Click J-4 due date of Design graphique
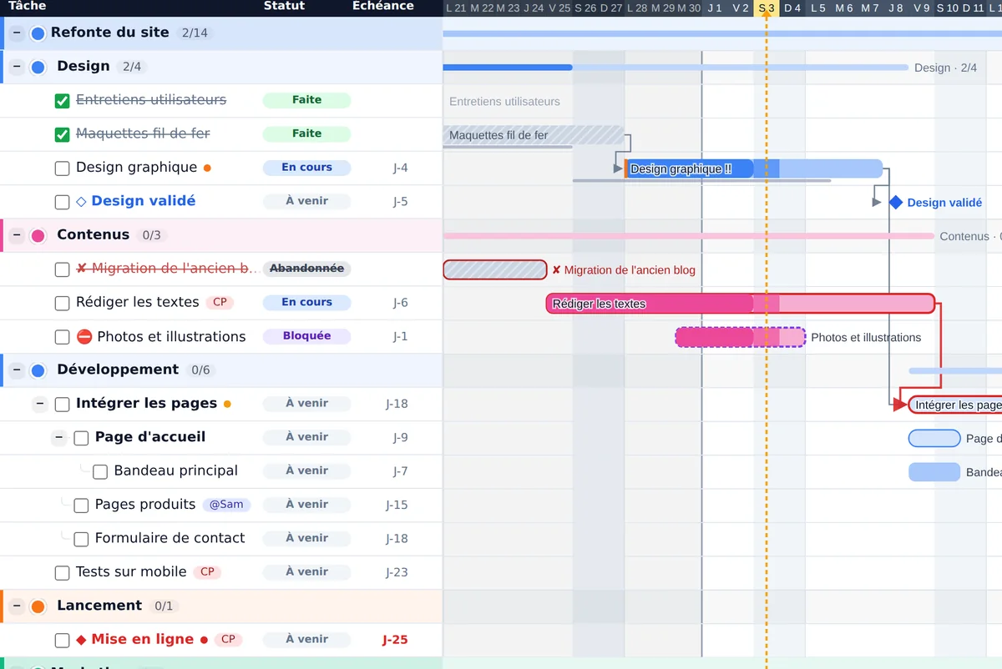Viewport: 1002px width, 669px height. [401, 168]
